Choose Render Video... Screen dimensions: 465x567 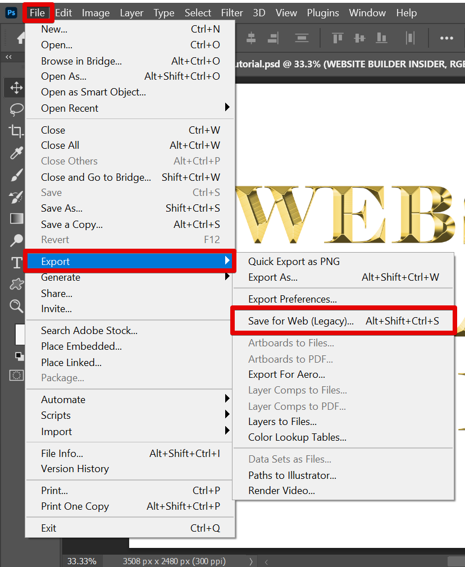coord(343,491)
